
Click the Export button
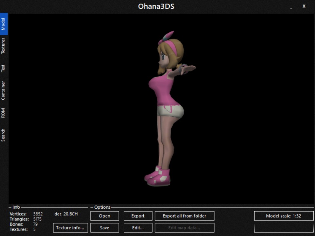(x=138, y=216)
